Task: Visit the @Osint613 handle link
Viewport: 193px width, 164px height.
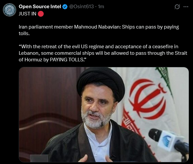Action: (x=82, y=7)
